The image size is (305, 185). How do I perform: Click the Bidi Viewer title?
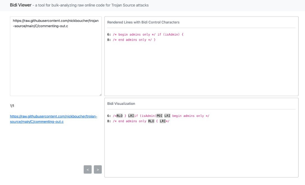tap(20, 5)
